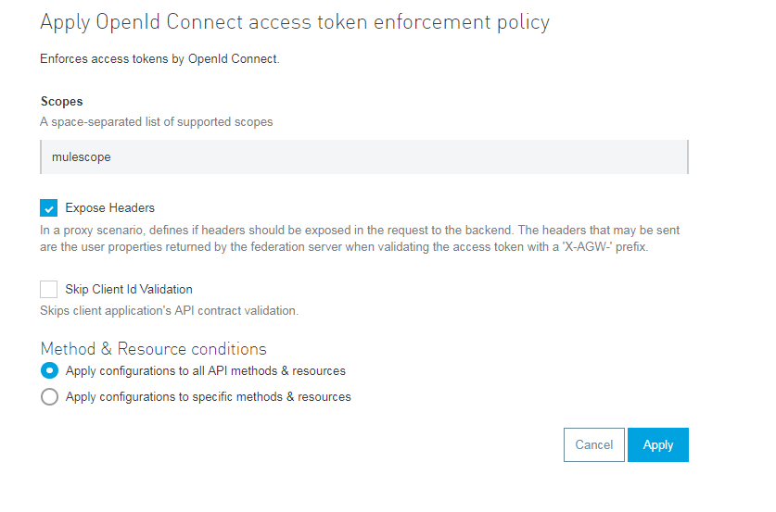Click the API contract validation description text

coord(169,311)
